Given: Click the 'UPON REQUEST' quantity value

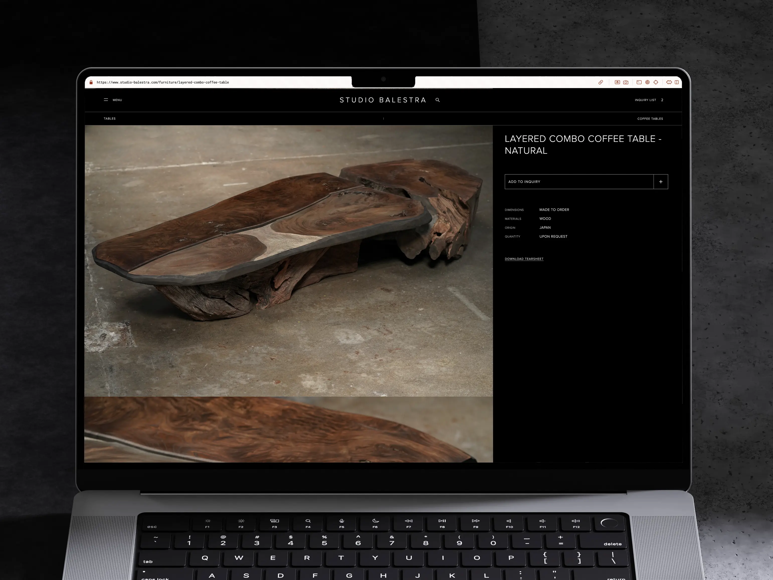Looking at the screenshot, I should (x=553, y=237).
